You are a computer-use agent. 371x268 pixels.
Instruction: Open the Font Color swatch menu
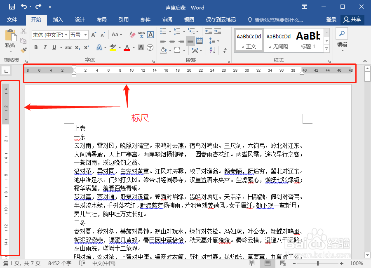[133, 48]
